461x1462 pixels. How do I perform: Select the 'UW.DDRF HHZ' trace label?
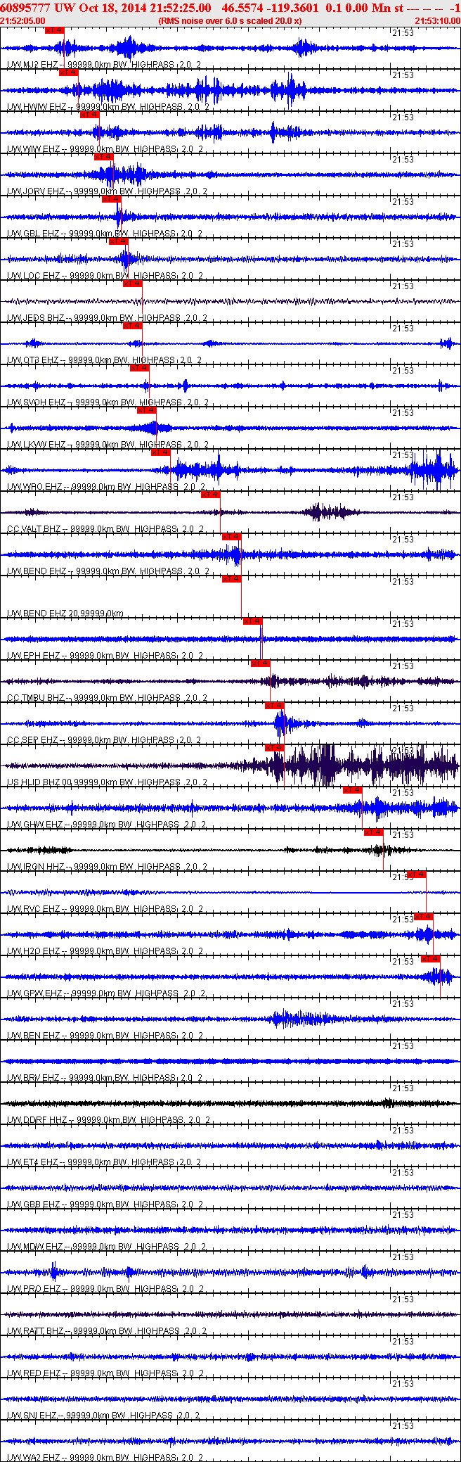(x=37, y=1120)
